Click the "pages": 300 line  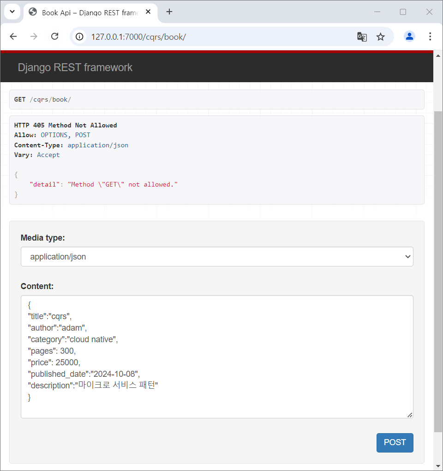coord(52,351)
